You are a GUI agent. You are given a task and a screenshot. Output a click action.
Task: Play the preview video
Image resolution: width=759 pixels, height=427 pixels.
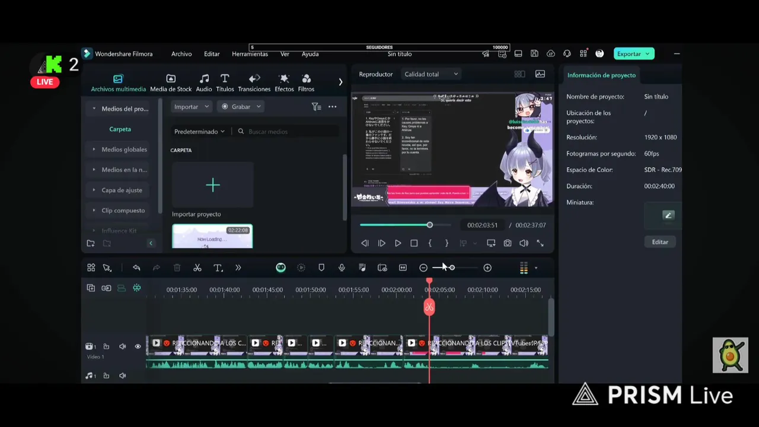(x=398, y=243)
